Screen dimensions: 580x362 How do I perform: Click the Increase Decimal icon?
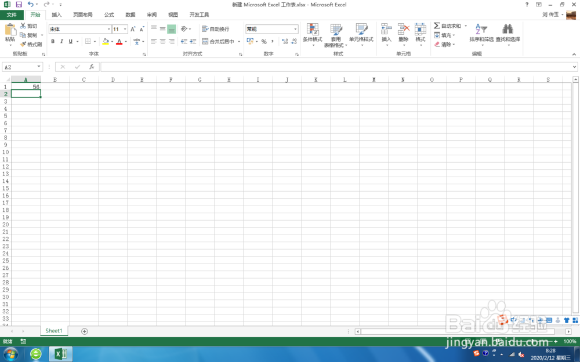tap(285, 40)
